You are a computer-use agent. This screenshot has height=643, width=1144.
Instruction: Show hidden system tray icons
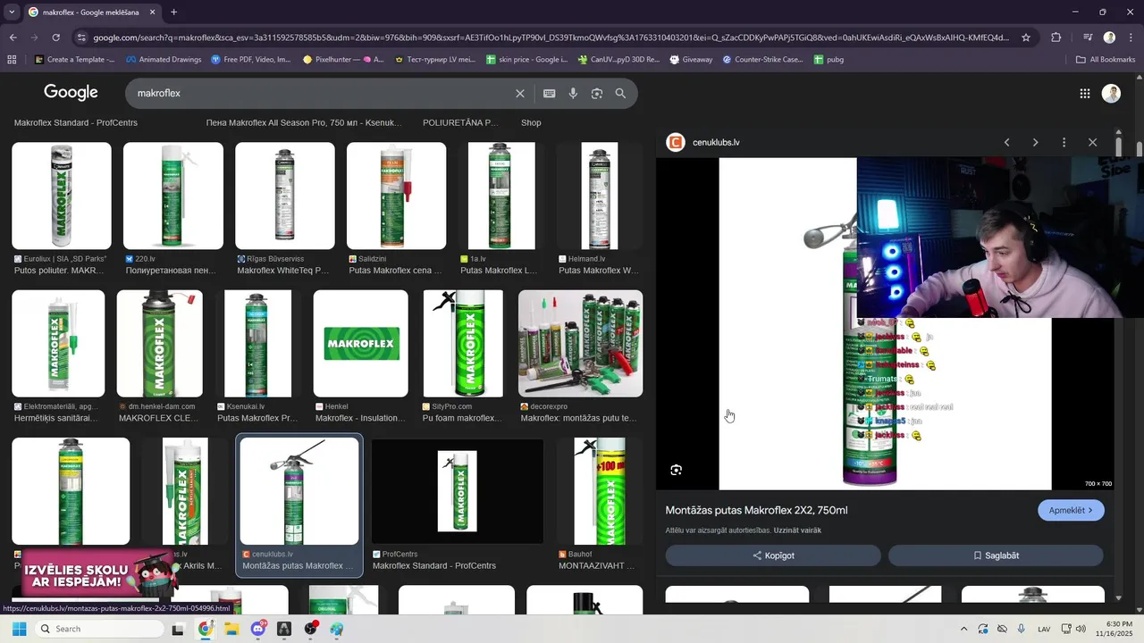[x=963, y=629]
